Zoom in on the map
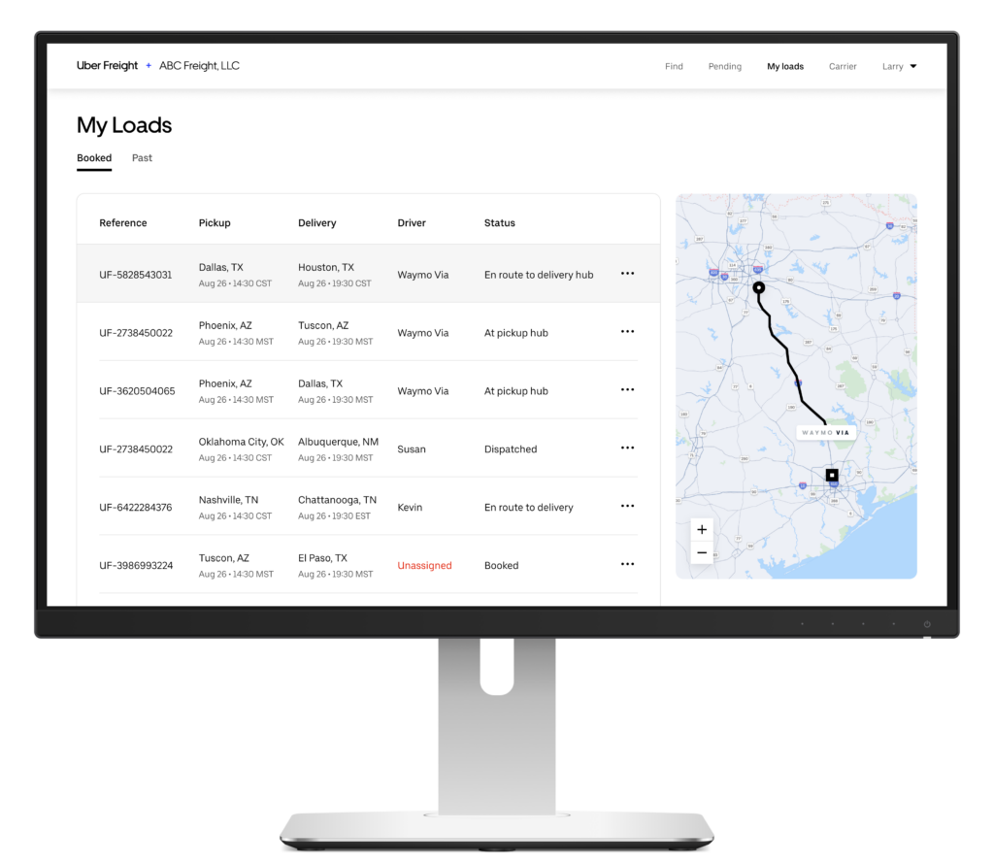 coord(702,529)
